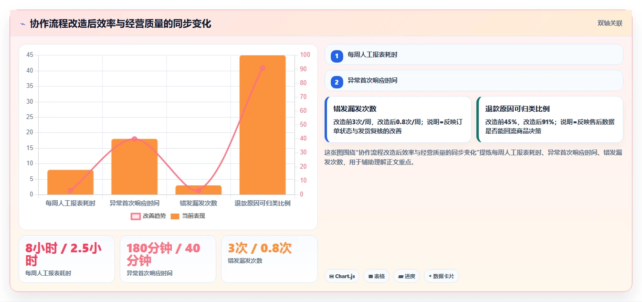This screenshot has height=302, width=642.
Task: Click the short orange bar for 错发漏发次数
Action: 199,190
